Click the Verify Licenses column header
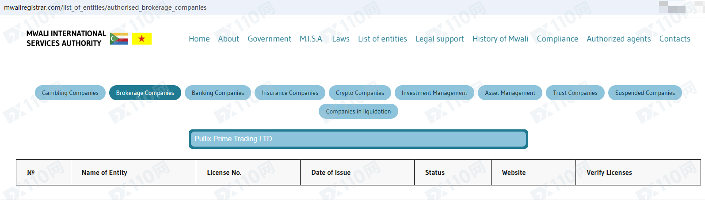Screen dimensions: 705x200 (638, 172)
